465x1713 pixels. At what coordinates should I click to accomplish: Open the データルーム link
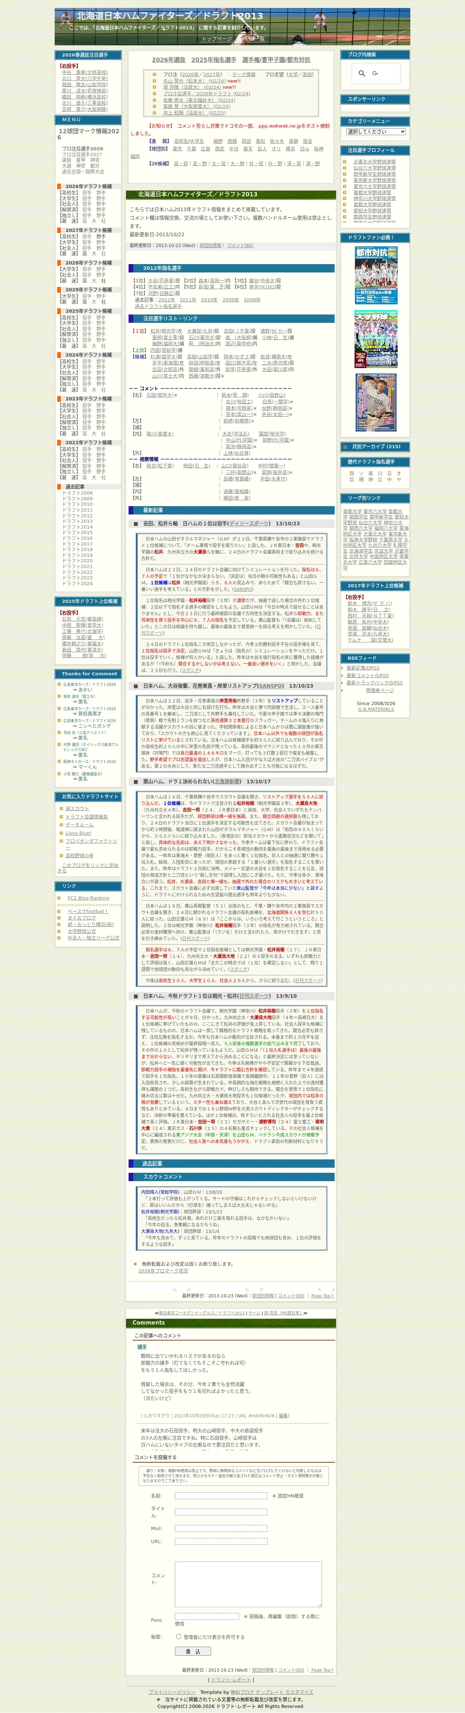pos(79,825)
